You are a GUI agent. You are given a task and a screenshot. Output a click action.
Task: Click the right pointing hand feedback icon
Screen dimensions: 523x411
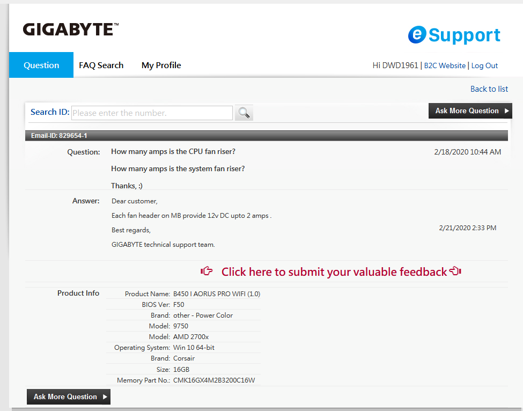tap(455, 271)
